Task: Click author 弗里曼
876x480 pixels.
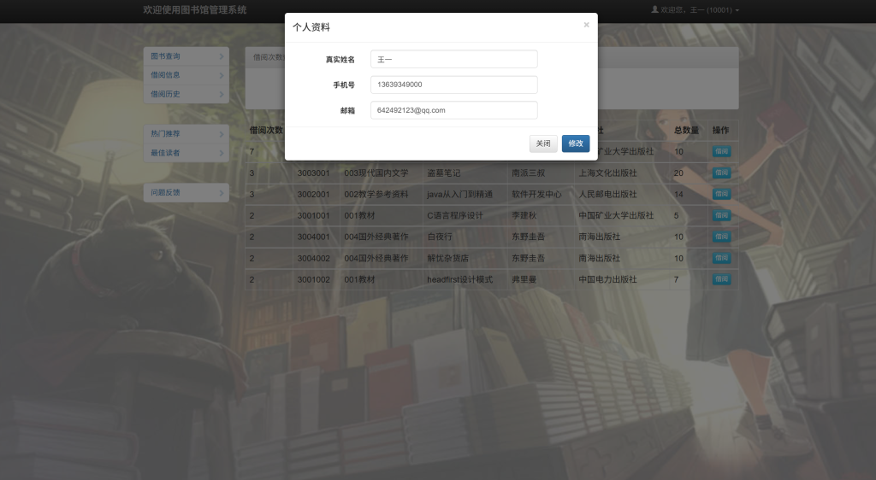Action: pyautogui.click(x=524, y=279)
